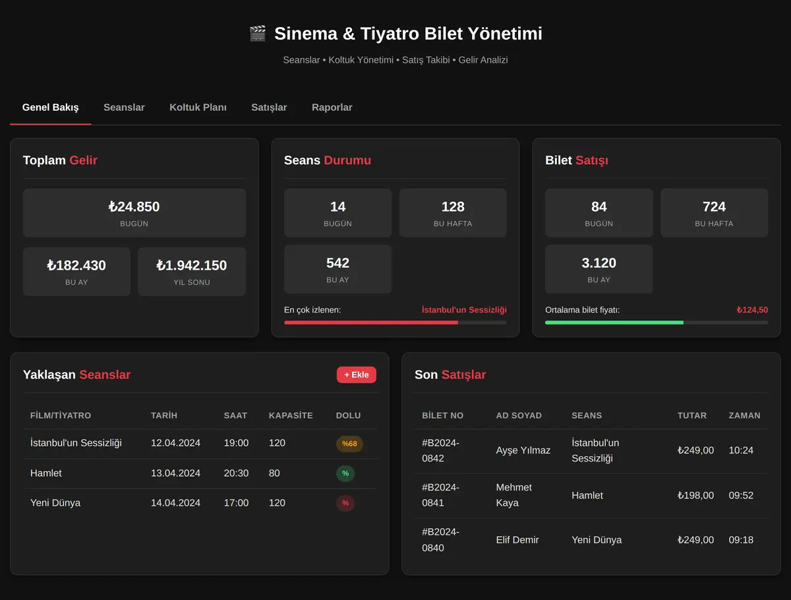Click the 542 Bu Ay session card
791x600 pixels.
tap(337, 269)
